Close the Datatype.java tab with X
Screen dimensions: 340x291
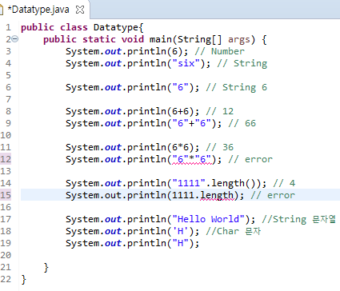[x=80, y=10]
